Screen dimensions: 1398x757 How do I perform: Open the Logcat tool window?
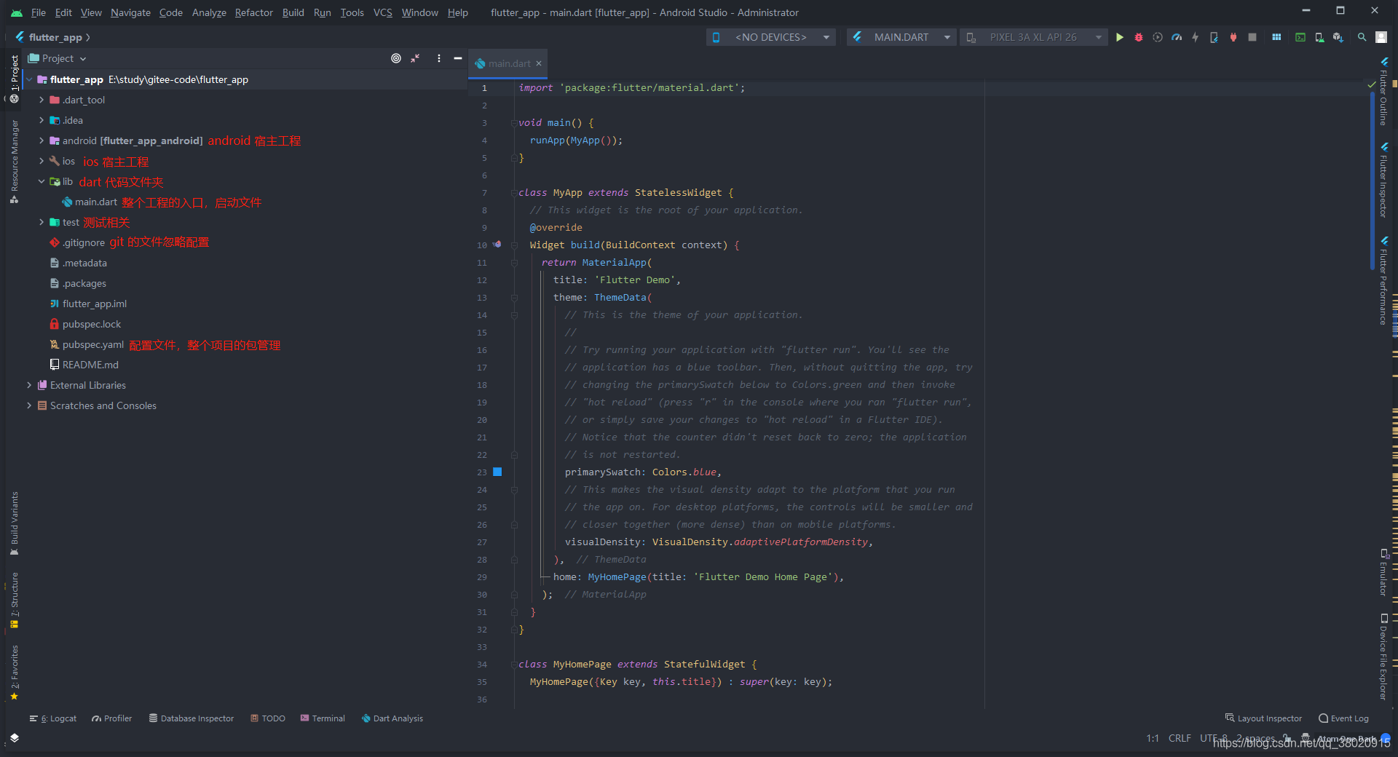[53, 718]
